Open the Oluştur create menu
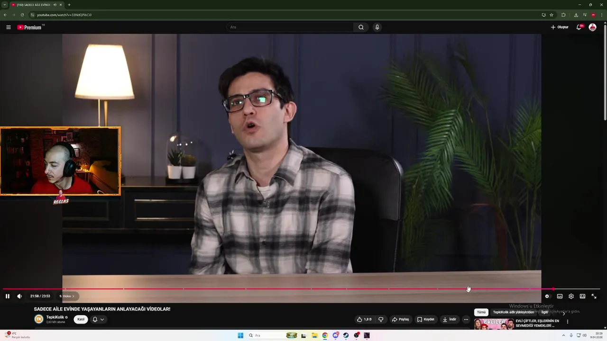 560,27
